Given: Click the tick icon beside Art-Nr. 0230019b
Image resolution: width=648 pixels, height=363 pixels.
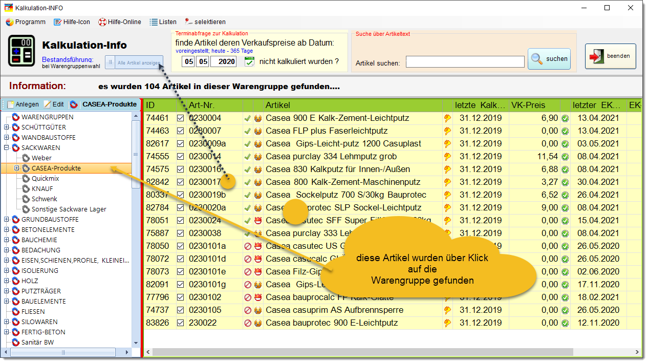Looking at the screenshot, I should [x=248, y=195].
